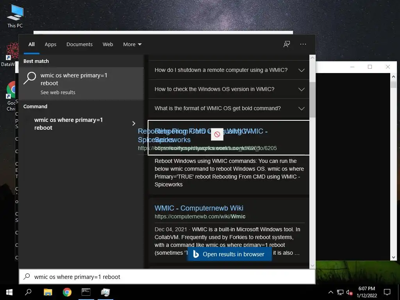Open the search panel options ellipsis
This screenshot has height=300, width=400.
[x=303, y=44]
